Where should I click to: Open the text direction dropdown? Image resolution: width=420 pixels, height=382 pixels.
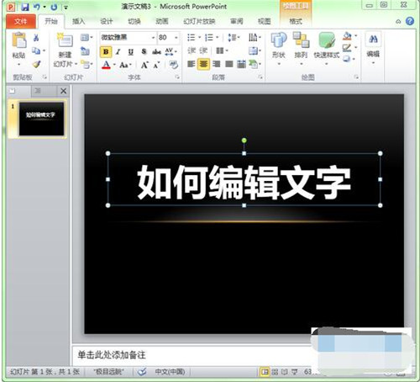click(255, 37)
